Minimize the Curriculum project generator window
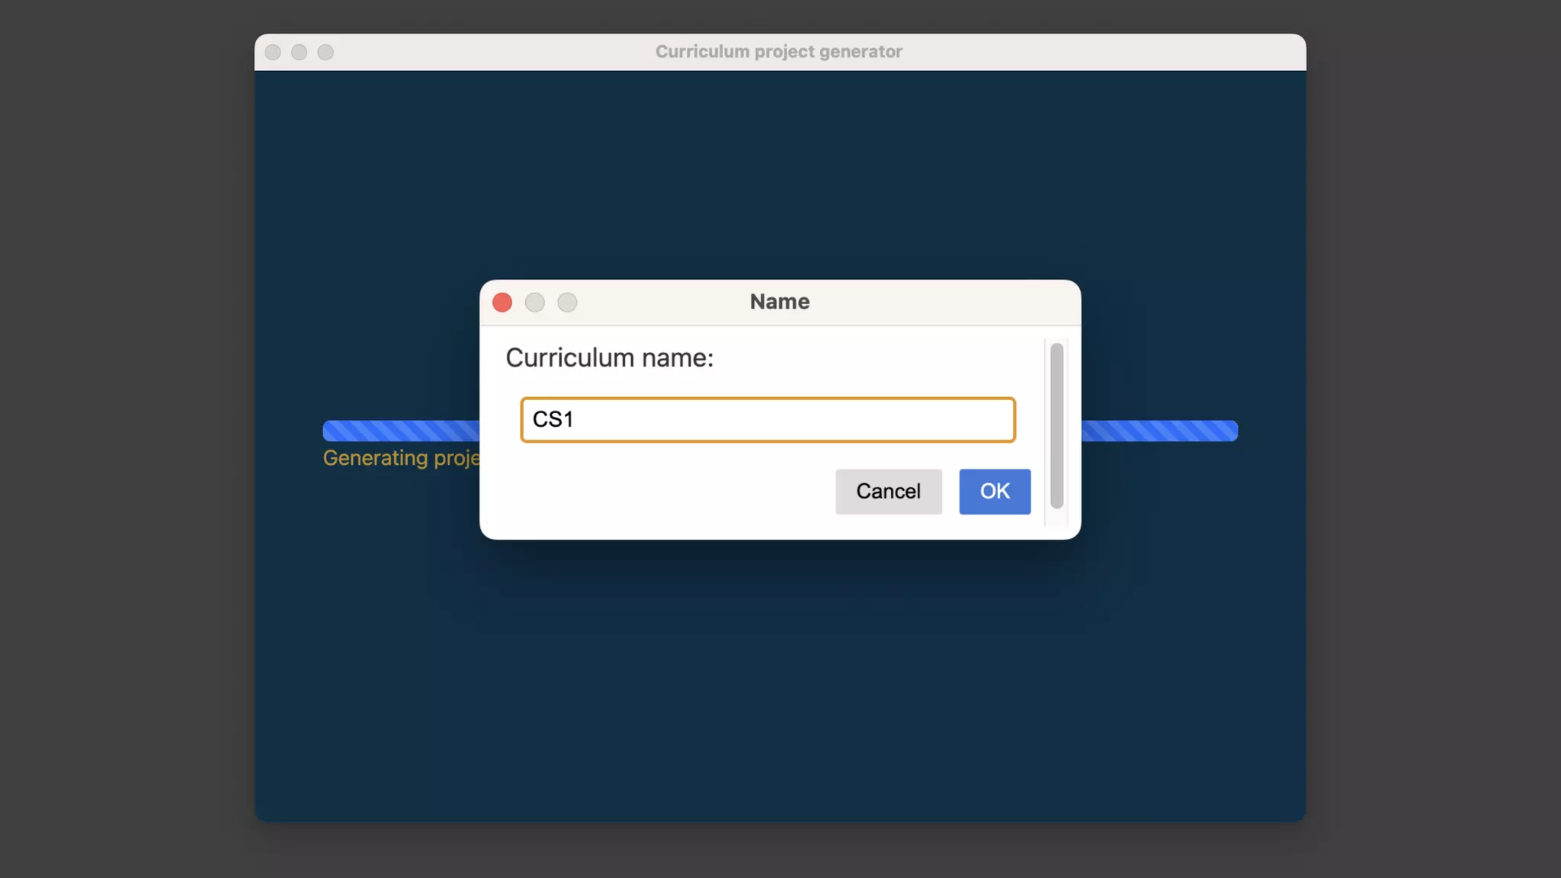The width and height of the screenshot is (1561, 878). [299, 52]
